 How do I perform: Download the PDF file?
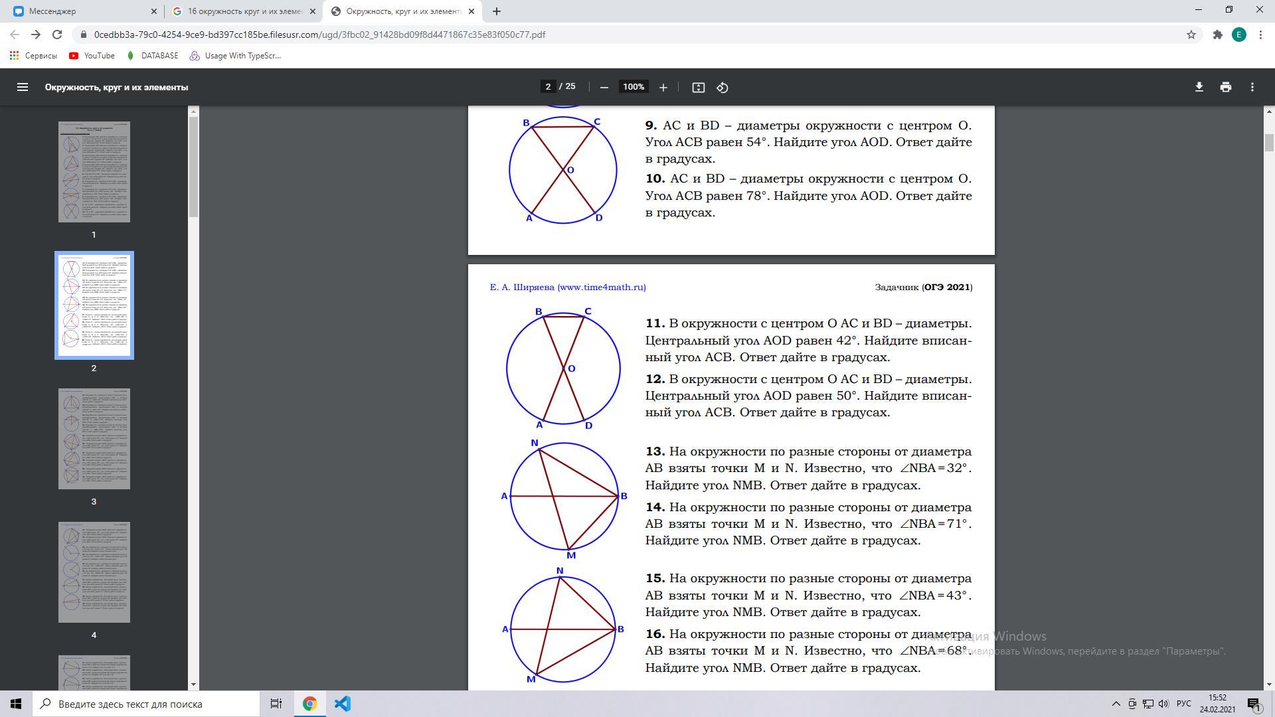click(1199, 87)
